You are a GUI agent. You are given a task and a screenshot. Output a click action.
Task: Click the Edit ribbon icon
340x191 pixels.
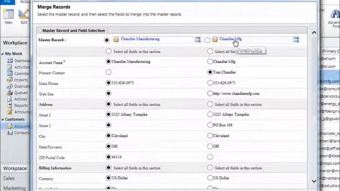pos(23,14)
